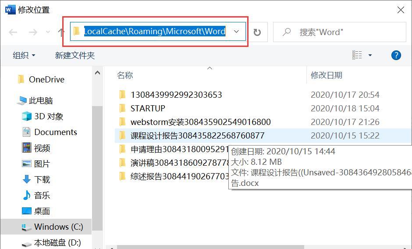Click the folder icon in the address bar
Screen dimensions: 412x249
pos(76,31)
